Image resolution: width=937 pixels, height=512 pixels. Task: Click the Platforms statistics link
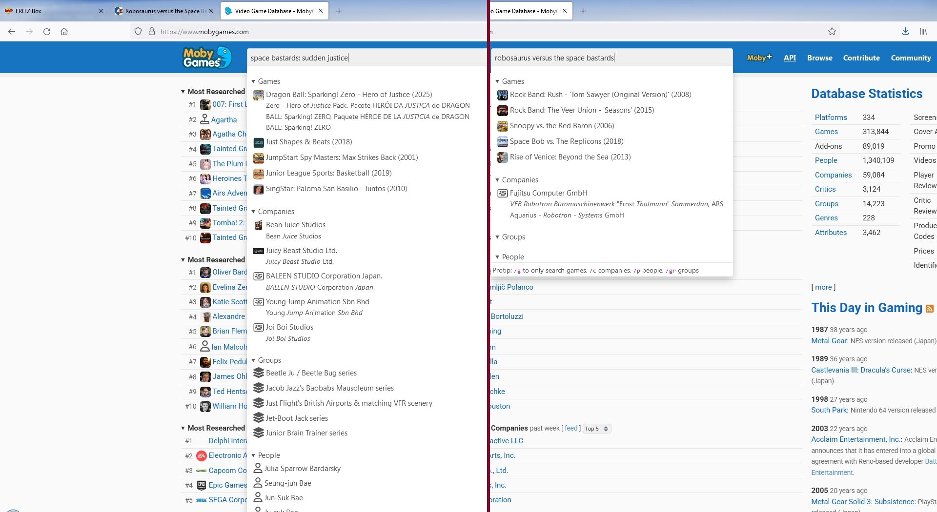pos(831,118)
